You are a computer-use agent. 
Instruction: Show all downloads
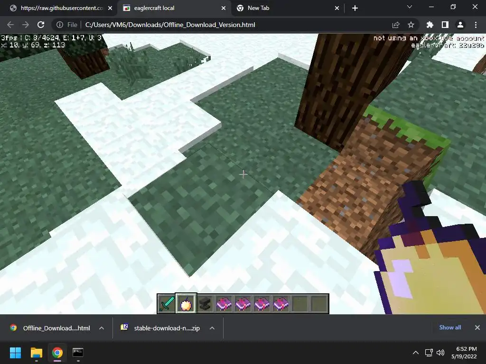click(x=450, y=328)
